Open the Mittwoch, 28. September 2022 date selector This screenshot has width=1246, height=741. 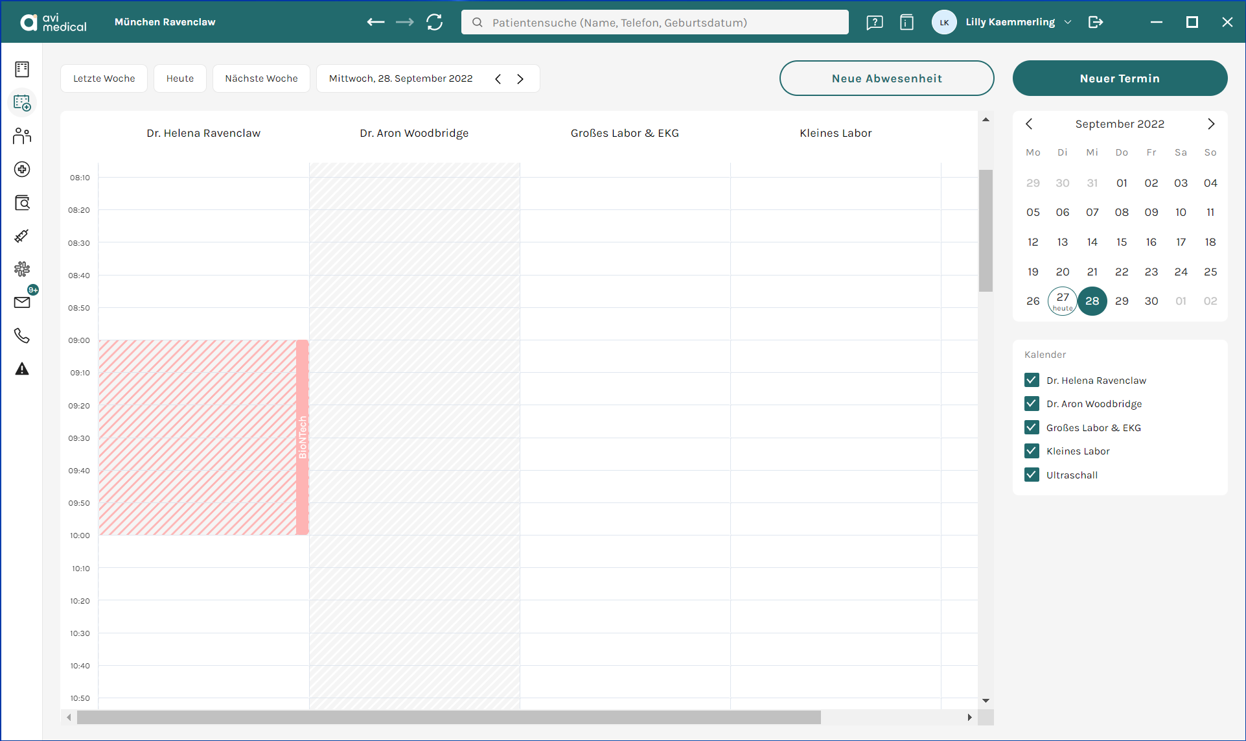(x=401, y=78)
